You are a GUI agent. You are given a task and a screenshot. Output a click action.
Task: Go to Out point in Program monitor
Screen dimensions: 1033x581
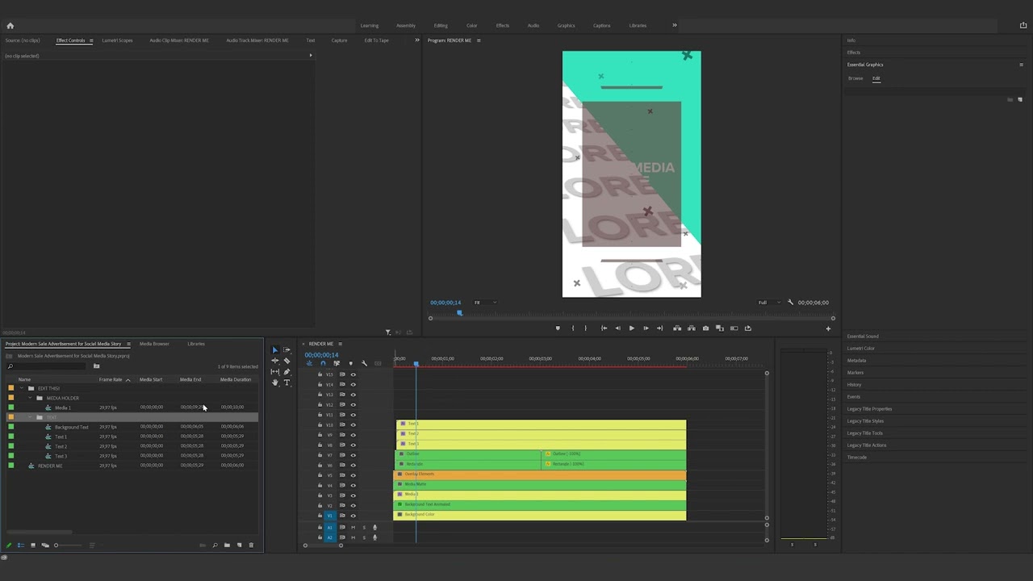[660, 328]
